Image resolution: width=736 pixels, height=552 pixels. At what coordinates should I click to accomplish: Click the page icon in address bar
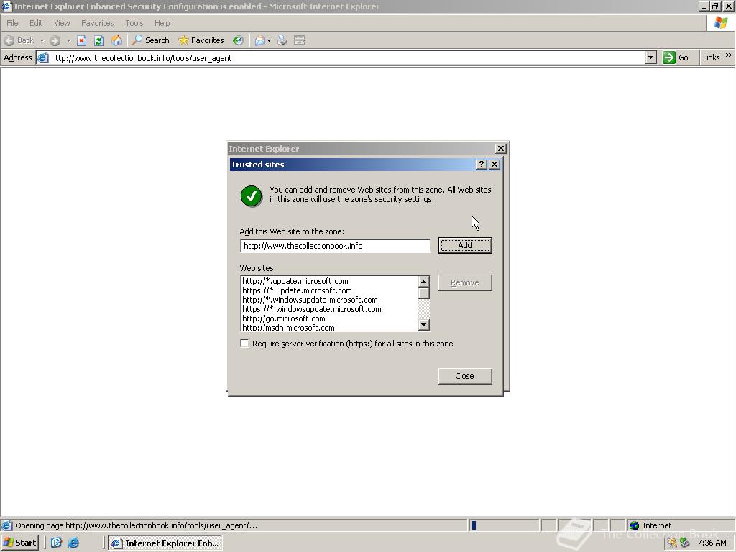coord(42,57)
